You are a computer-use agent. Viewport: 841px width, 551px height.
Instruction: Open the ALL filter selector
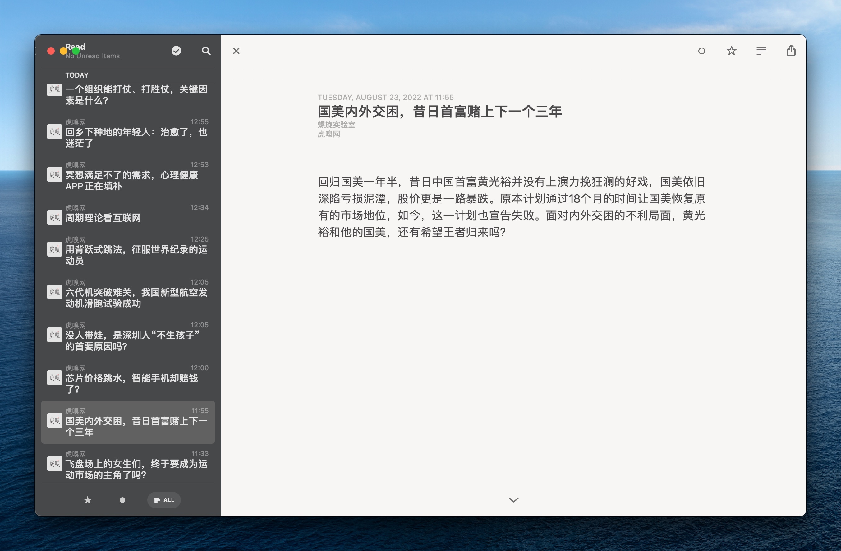point(163,500)
